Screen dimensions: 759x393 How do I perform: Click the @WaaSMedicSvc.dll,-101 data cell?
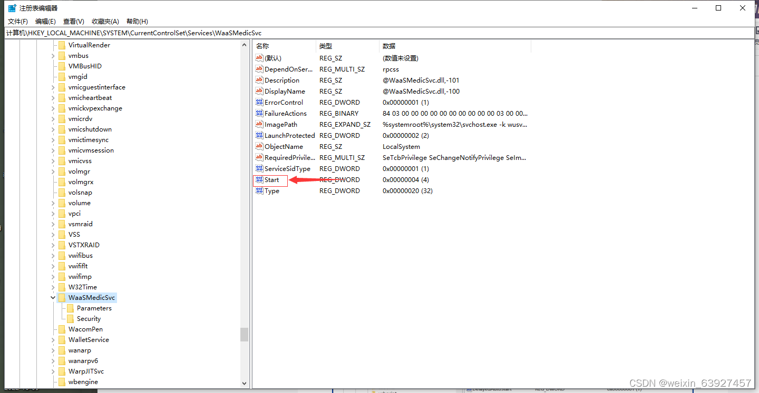pyautogui.click(x=421, y=80)
